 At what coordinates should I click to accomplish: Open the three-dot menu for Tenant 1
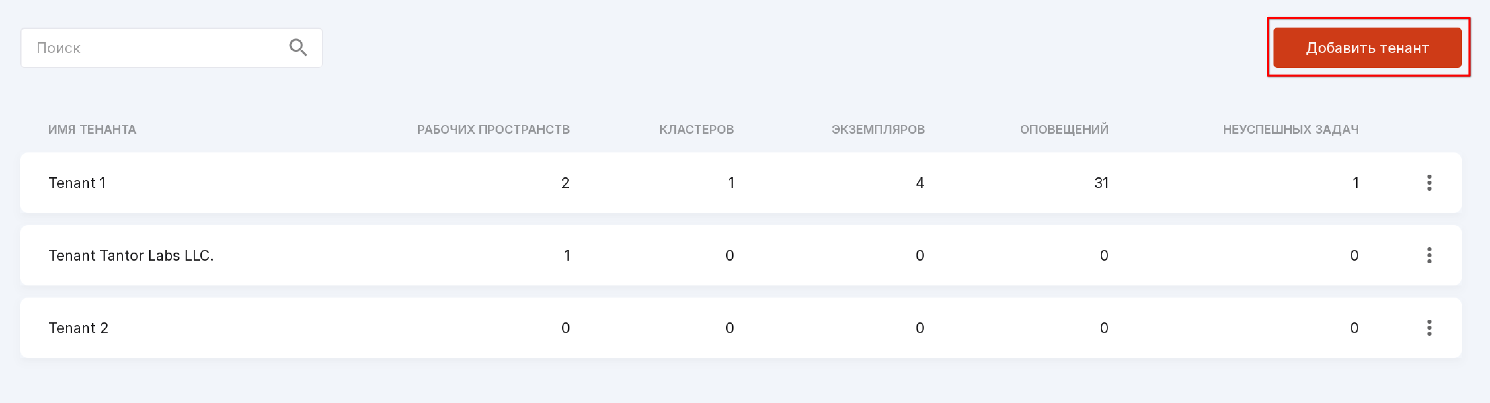[x=1429, y=183]
